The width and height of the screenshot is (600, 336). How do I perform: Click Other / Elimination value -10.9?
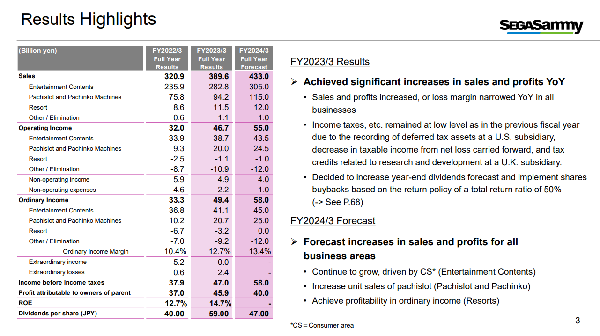220,169
